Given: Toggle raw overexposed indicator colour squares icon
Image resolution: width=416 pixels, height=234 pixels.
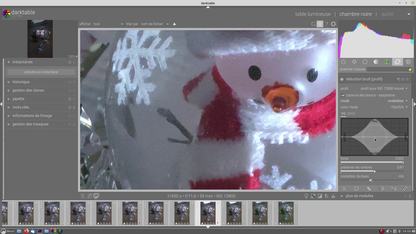Looking at the screenshot, I should 313,196.
